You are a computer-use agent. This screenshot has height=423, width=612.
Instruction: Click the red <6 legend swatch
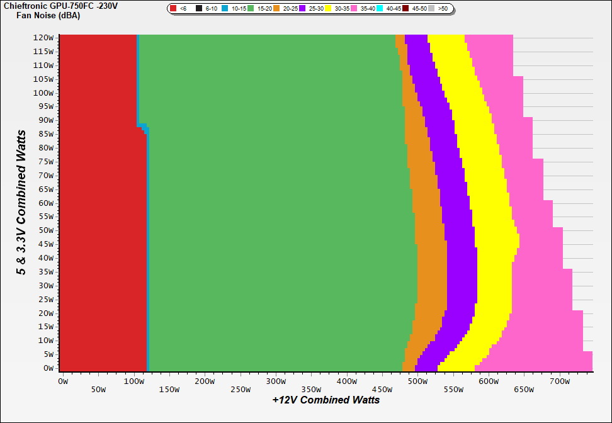coord(173,9)
